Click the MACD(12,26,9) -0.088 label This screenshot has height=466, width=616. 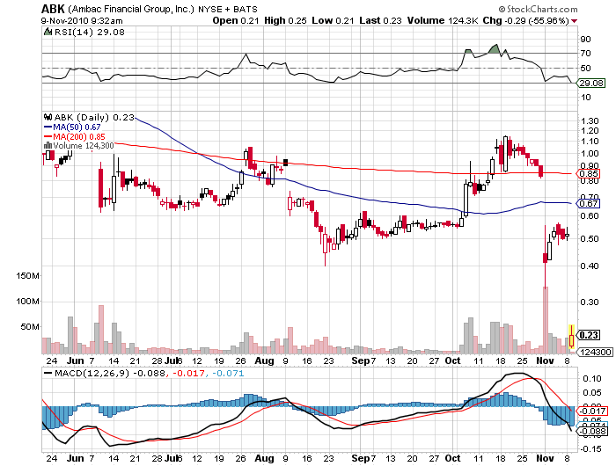coord(110,373)
